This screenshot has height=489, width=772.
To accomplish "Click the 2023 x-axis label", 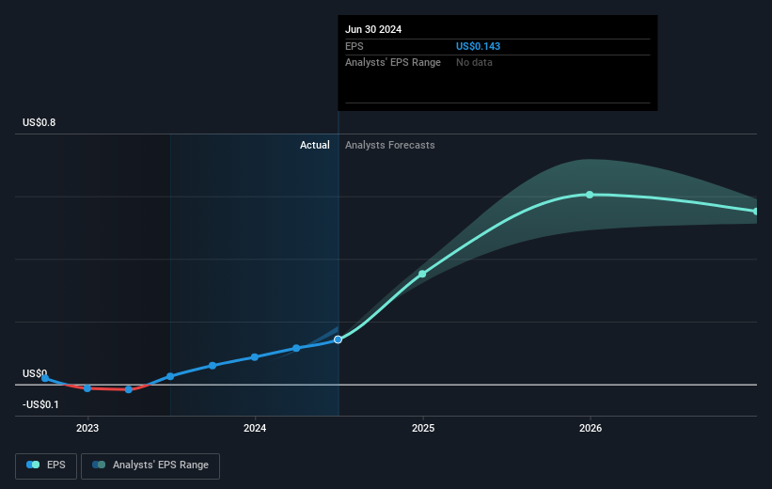I will [87, 429].
